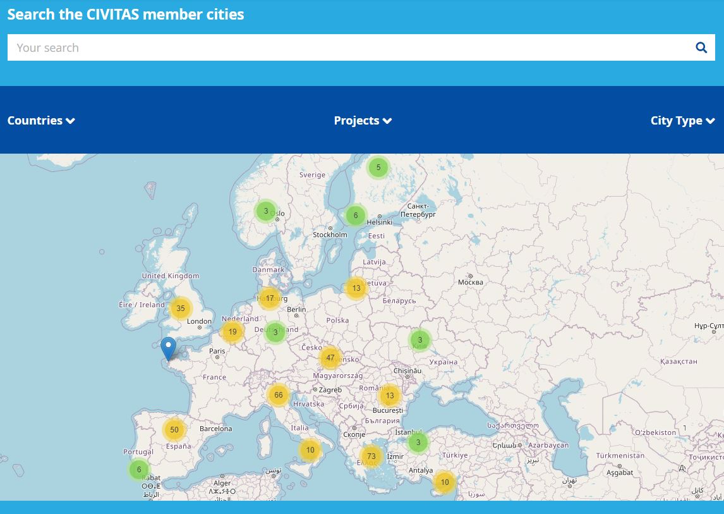Open the cluster 10 near Cyprus

click(x=444, y=482)
